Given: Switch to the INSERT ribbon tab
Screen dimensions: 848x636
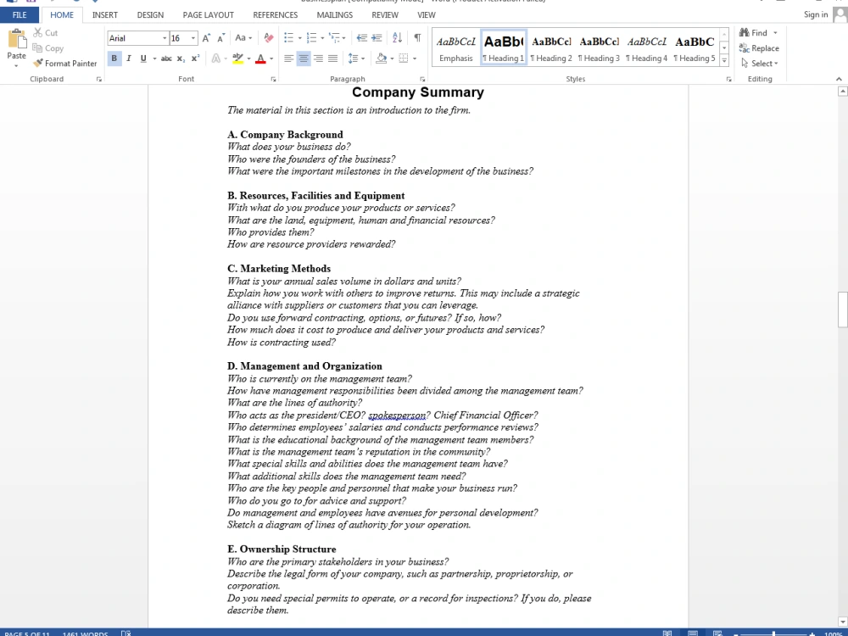Looking at the screenshot, I should [104, 14].
